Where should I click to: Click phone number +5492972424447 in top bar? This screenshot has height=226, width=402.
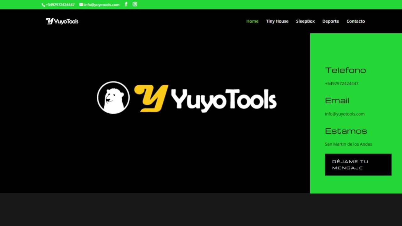[x=60, y=5]
